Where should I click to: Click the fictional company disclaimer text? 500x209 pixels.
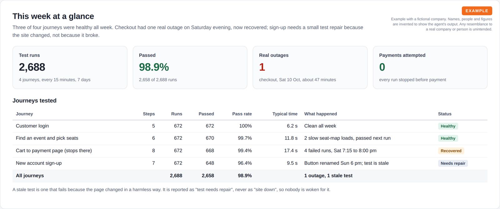pos(441,24)
